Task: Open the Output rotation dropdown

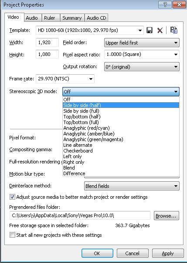Action: pyautogui.click(x=142, y=67)
